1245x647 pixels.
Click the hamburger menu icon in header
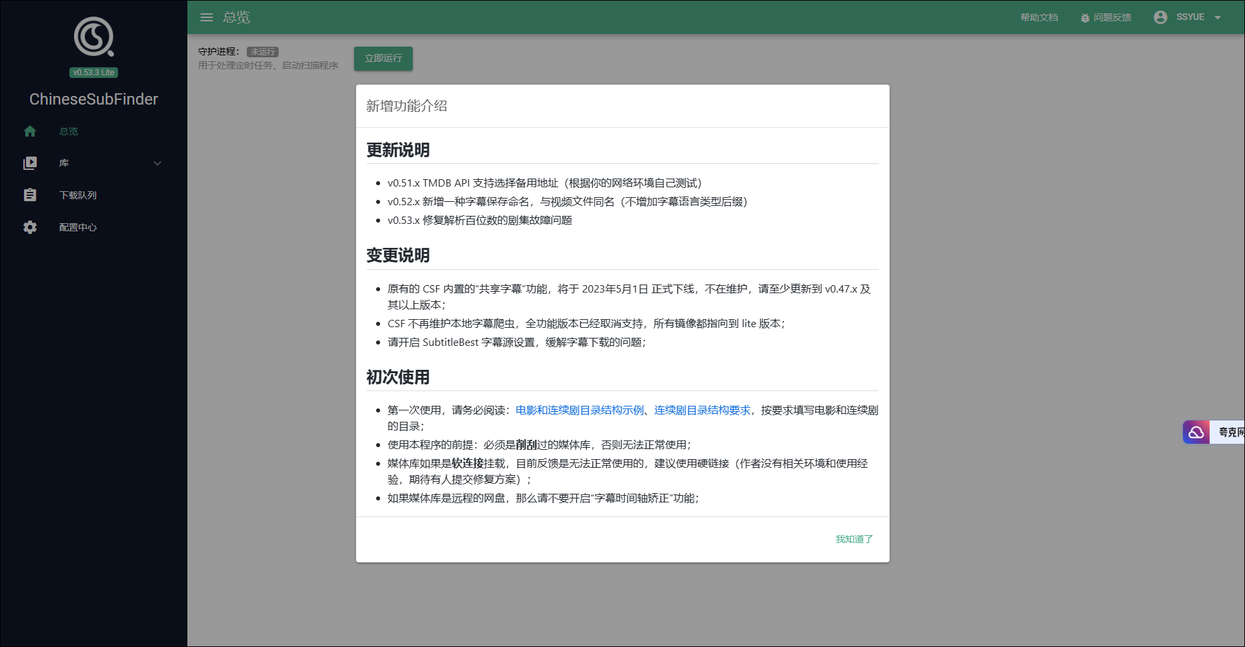[x=207, y=17]
